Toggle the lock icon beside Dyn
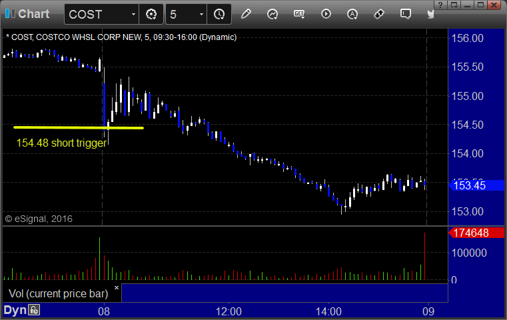Viewport: 507px width, 320px height. [x=33, y=310]
